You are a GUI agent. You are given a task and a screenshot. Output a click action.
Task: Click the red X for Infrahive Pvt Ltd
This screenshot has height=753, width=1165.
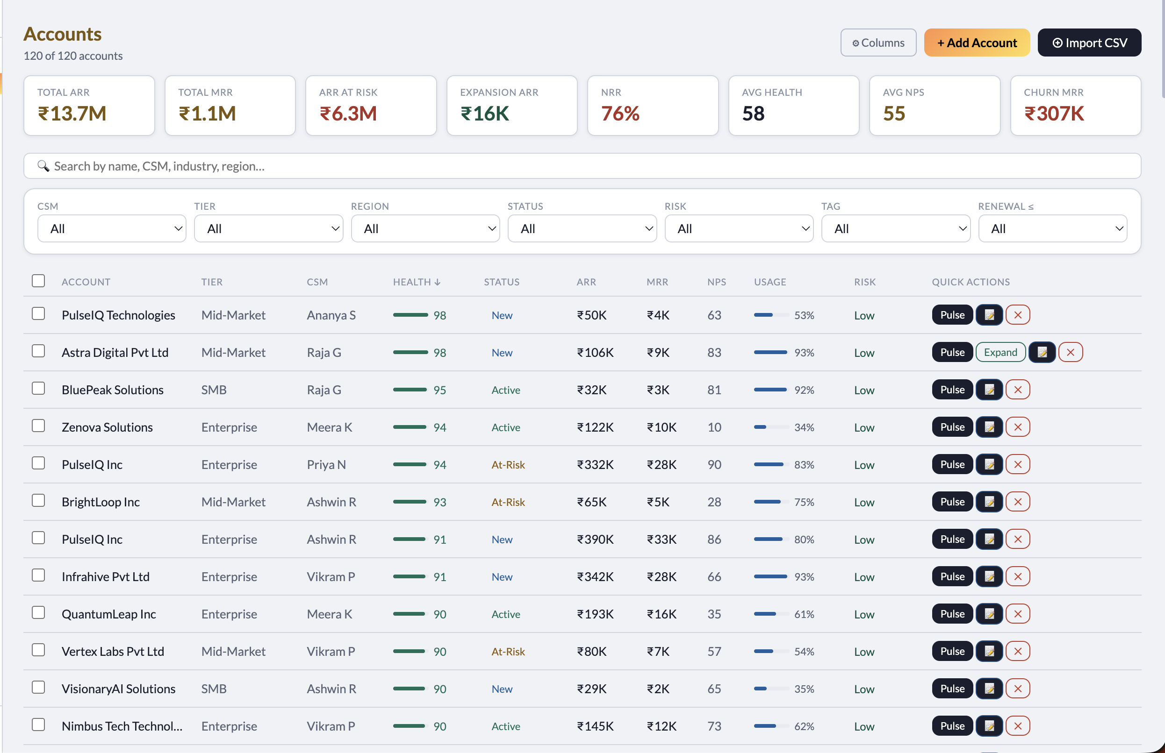point(1018,576)
